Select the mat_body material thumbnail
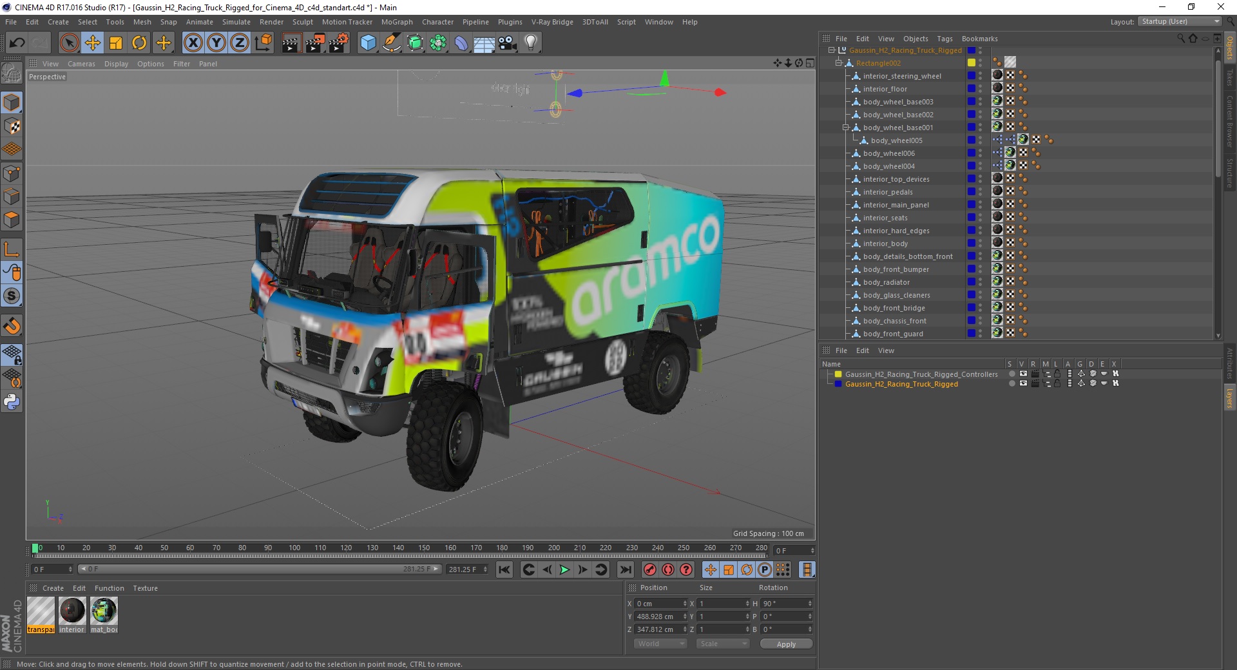 [x=104, y=615]
